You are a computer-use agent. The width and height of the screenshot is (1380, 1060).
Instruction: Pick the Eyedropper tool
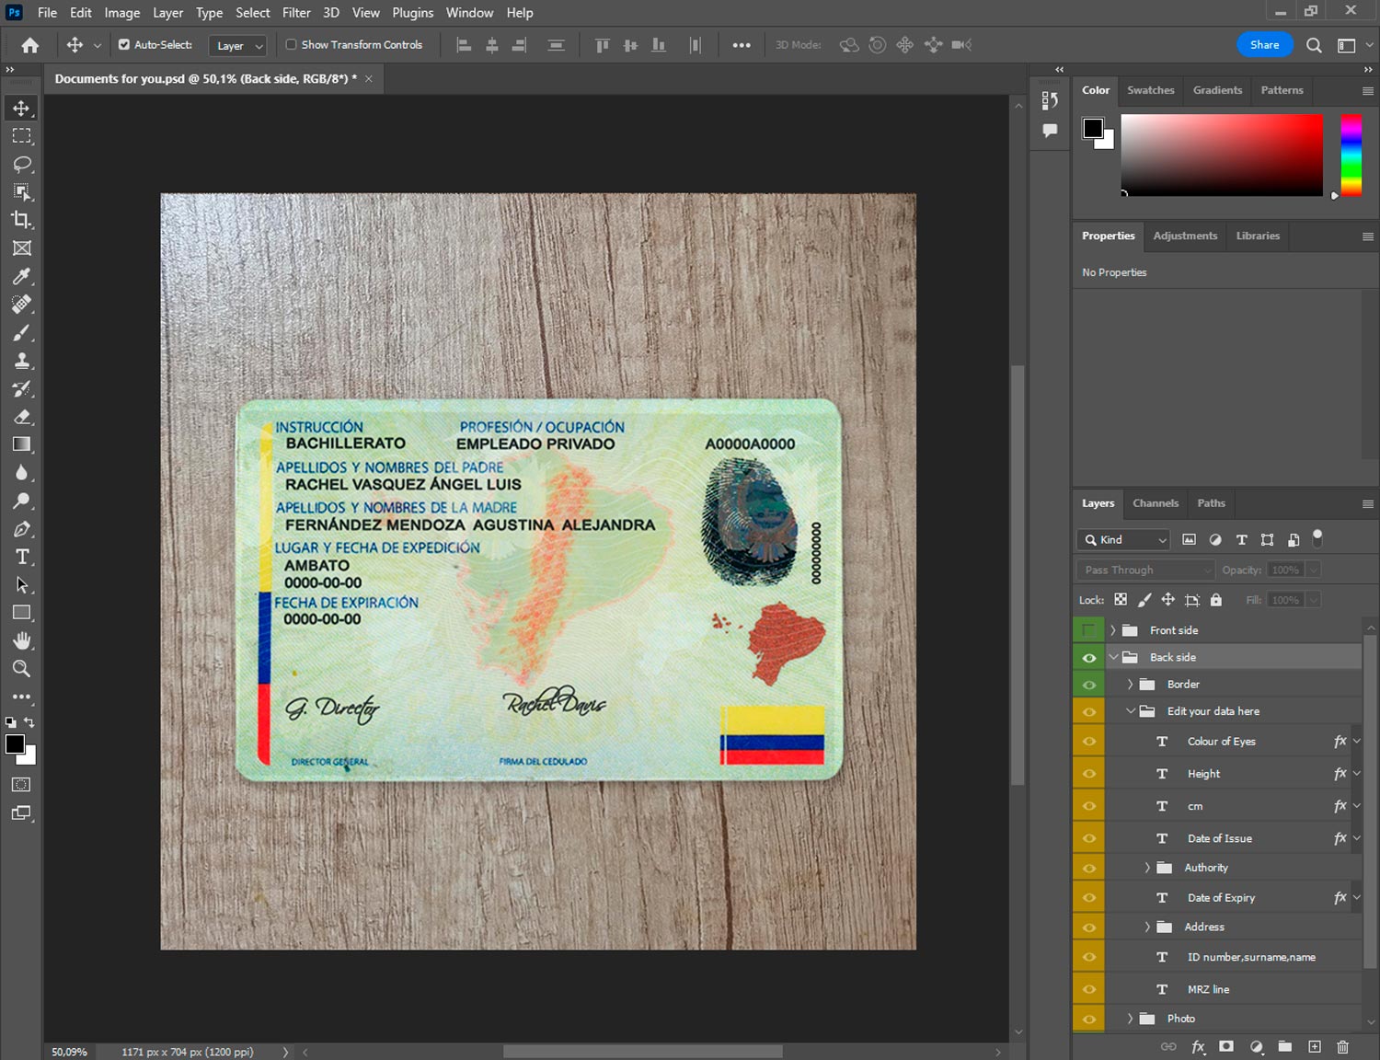22,276
